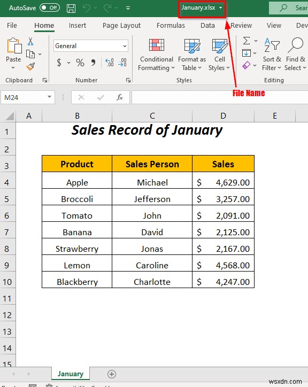The width and height of the screenshot is (308, 387).
Task: Click Increase Decimal icon
Action: 109,63
